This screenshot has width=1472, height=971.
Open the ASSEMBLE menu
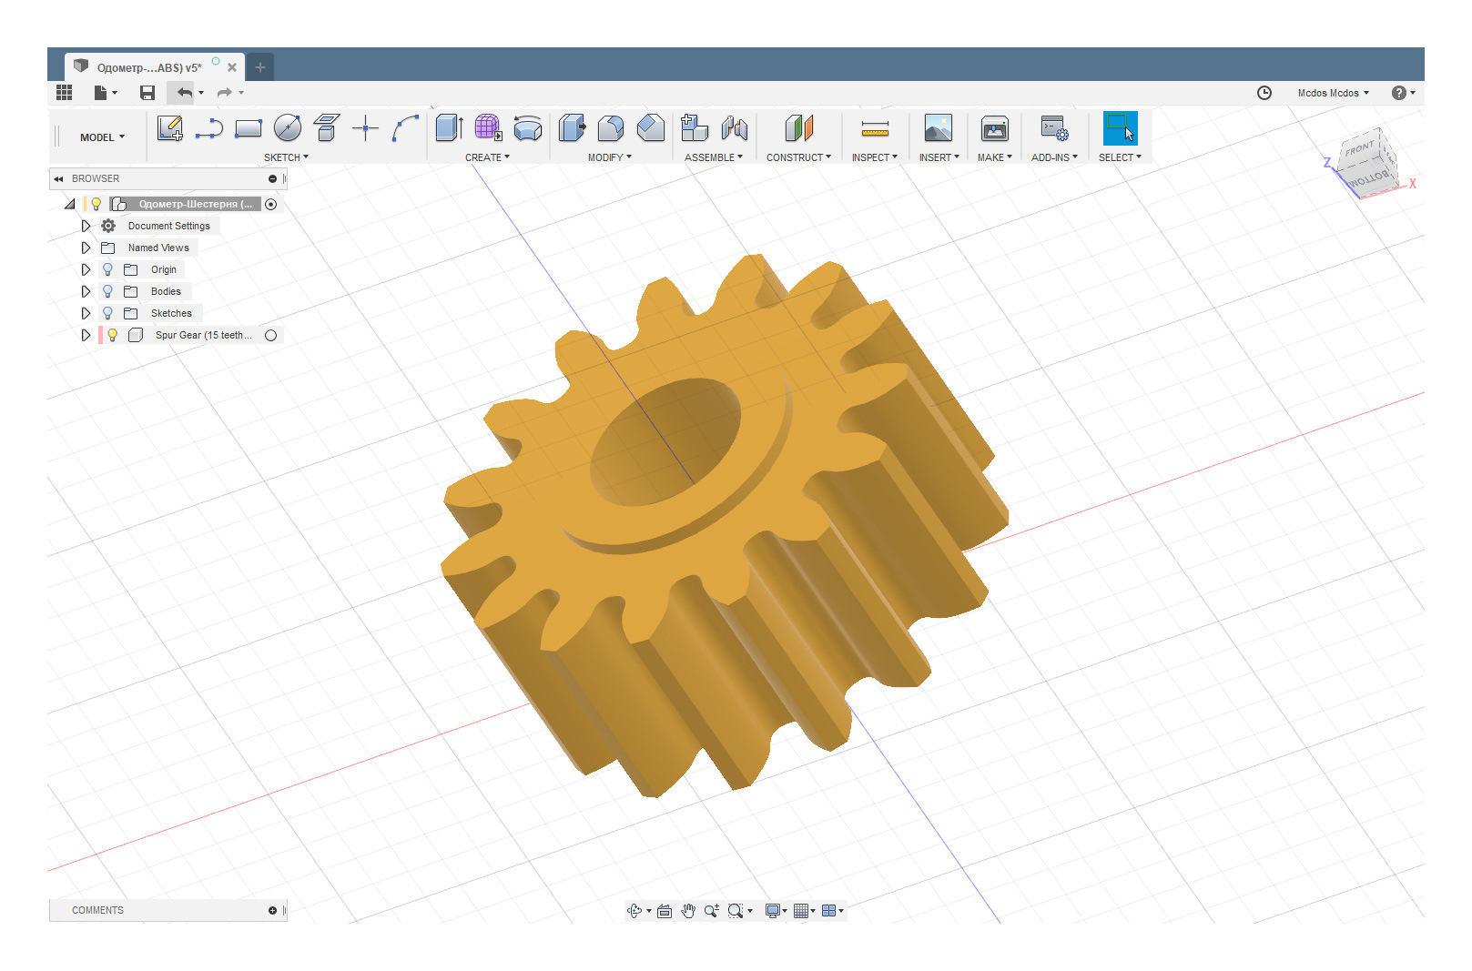click(x=714, y=157)
